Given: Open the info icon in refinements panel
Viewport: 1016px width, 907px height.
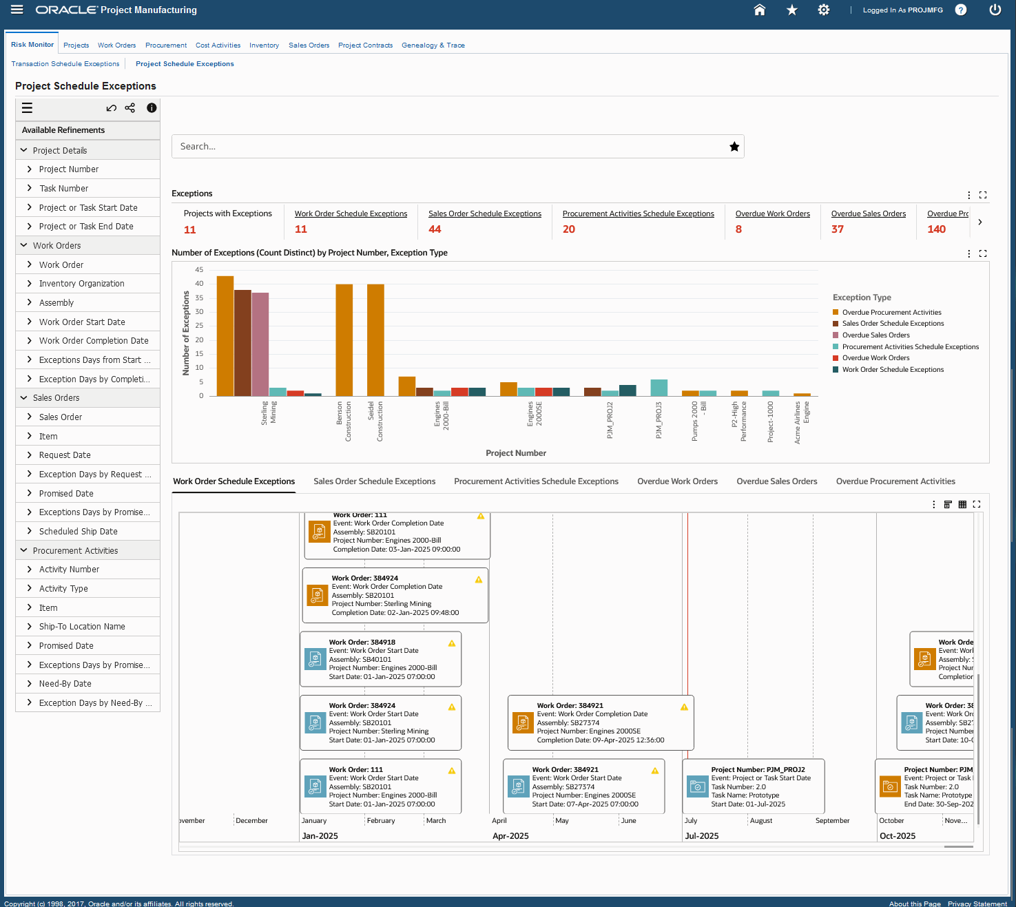Looking at the screenshot, I should point(152,107).
